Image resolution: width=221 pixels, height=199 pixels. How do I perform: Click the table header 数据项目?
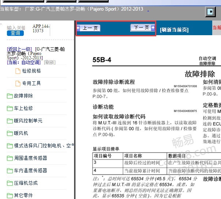point(177,156)
